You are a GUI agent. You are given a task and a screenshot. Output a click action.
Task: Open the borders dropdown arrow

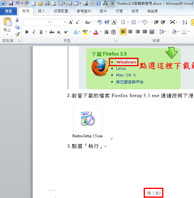(189, 32)
